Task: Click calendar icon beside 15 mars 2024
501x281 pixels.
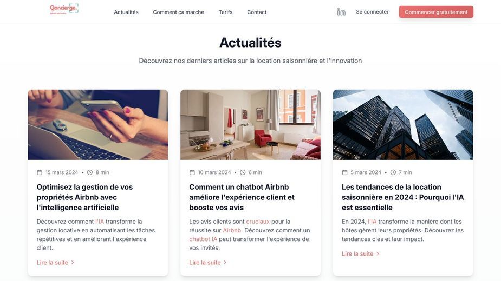Action: point(40,172)
